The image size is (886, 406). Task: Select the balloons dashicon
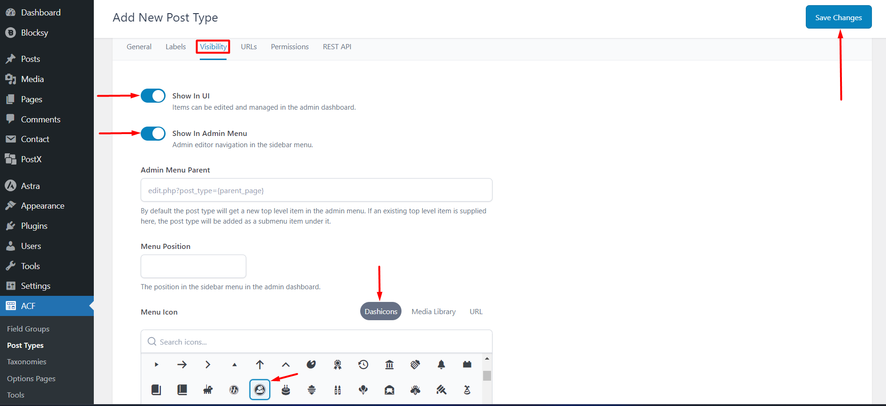coord(363,390)
